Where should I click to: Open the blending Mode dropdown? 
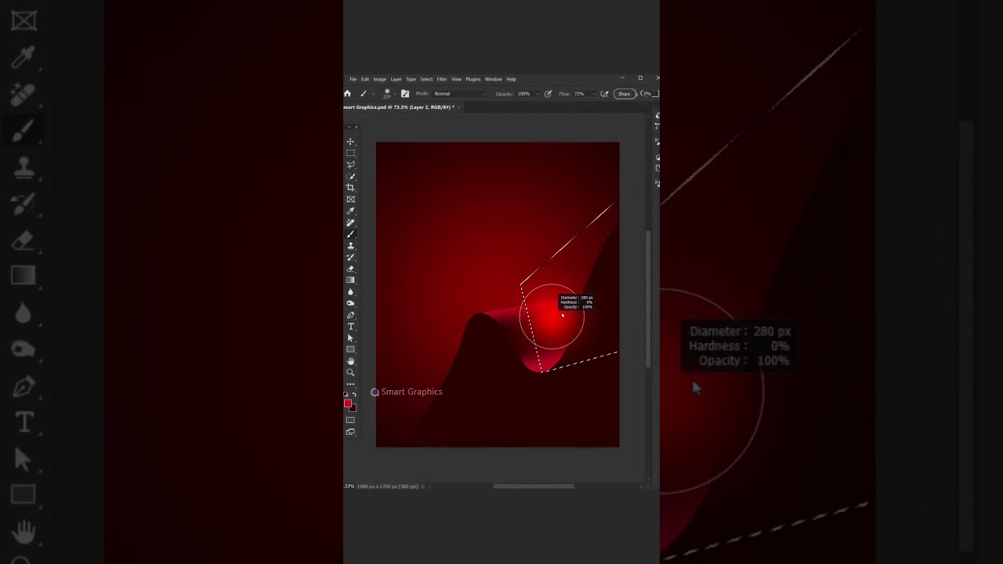[x=460, y=94]
